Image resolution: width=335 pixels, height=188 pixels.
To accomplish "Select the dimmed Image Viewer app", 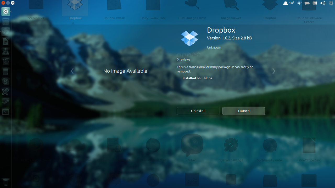I will pyautogui.click(x=231, y=10).
